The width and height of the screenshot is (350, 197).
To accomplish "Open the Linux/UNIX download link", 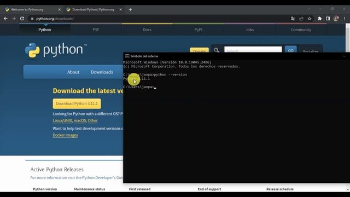I will (x=62, y=120).
